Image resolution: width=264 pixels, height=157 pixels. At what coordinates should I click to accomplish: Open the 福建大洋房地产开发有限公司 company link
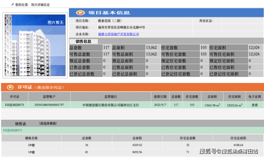click(118, 34)
